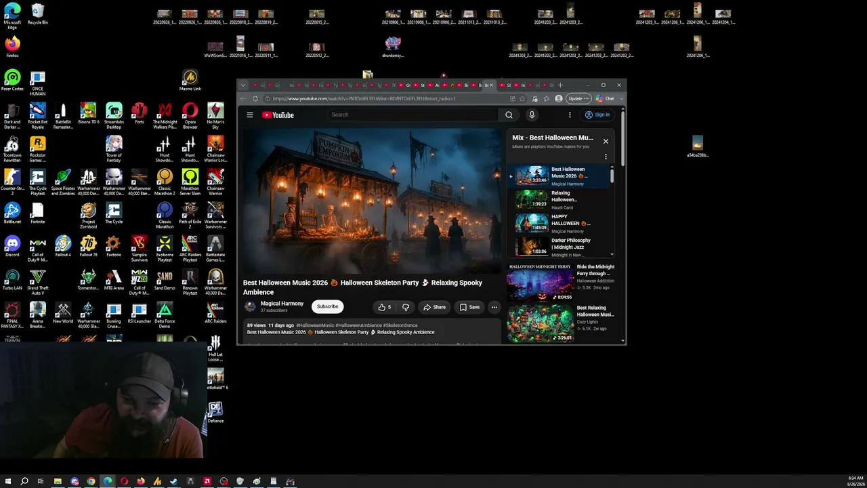Like the Halloween music video
Viewport: 867px width, 488px height.
point(385,307)
